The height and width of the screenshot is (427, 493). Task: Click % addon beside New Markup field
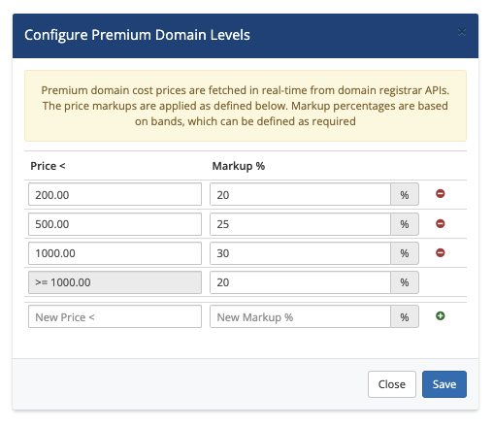click(x=405, y=316)
